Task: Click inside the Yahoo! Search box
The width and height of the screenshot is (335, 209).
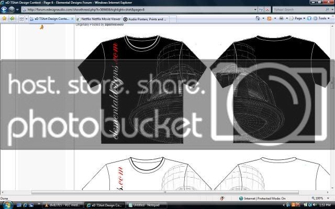Action: pos(298,9)
